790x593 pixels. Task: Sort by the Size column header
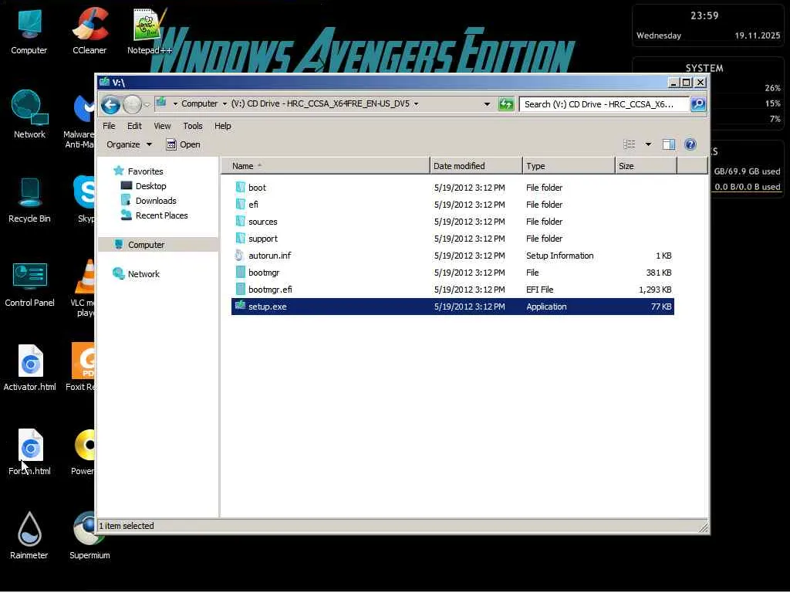coord(646,166)
